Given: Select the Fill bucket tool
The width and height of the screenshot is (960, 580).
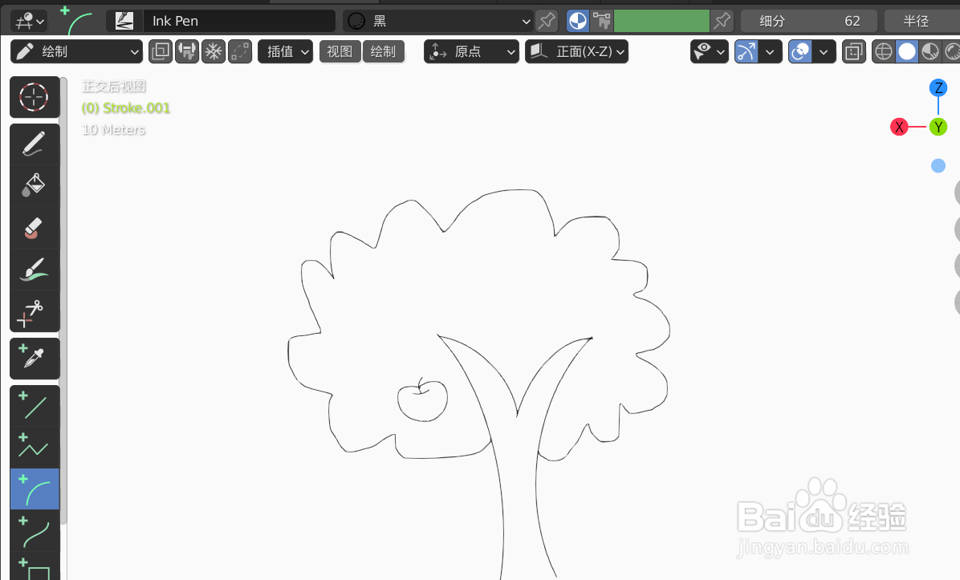Looking at the screenshot, I should pyautogui.click(x=35, y=185).
